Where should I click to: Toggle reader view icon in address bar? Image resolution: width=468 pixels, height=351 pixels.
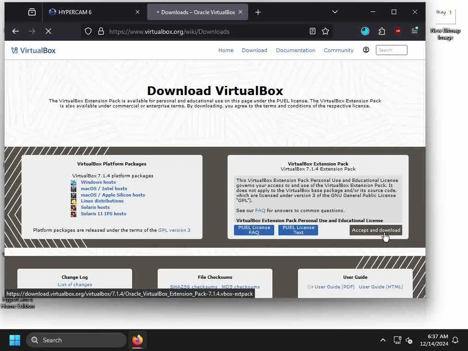[313, 31]
